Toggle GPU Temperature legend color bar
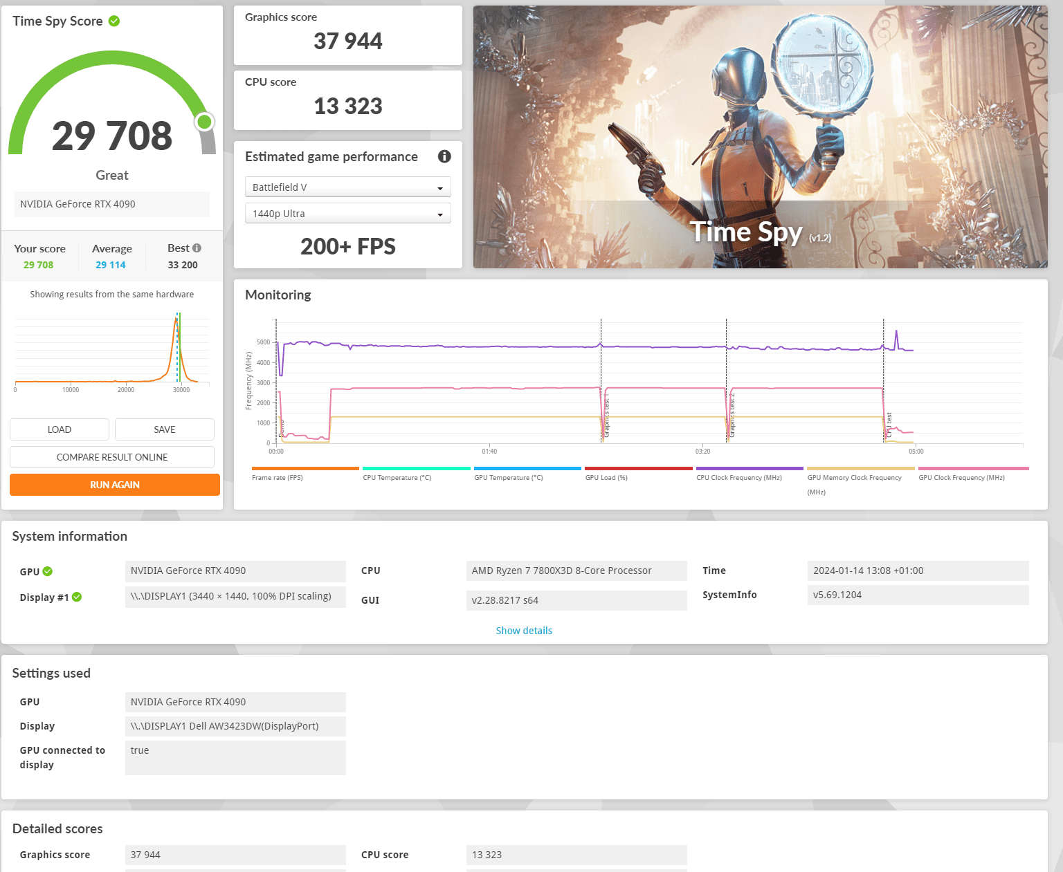The image size is (1063, 872). point(527,468)
